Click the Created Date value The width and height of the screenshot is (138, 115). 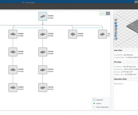click(132, 58)
